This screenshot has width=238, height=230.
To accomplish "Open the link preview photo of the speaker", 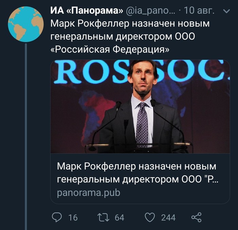I will (140, 106).
